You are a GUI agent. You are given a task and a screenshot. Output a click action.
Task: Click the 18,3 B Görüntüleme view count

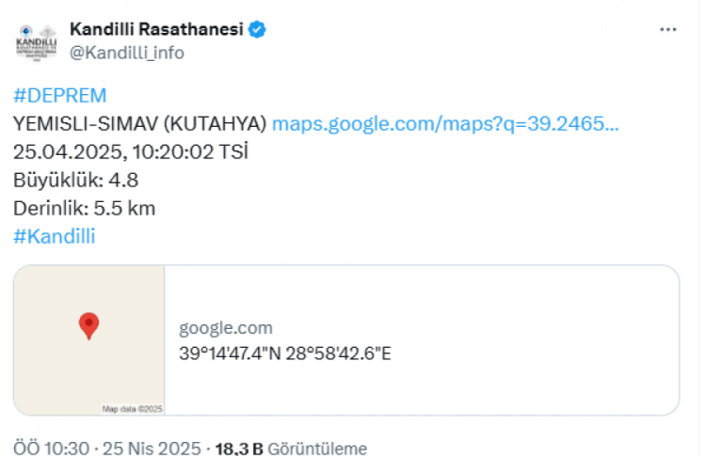coord(291,448)
